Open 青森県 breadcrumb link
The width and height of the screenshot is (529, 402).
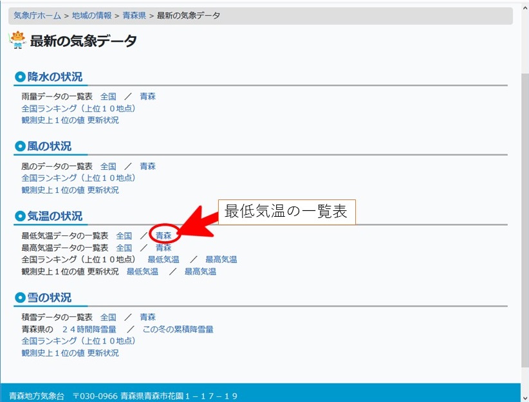[x=135, y=15]
